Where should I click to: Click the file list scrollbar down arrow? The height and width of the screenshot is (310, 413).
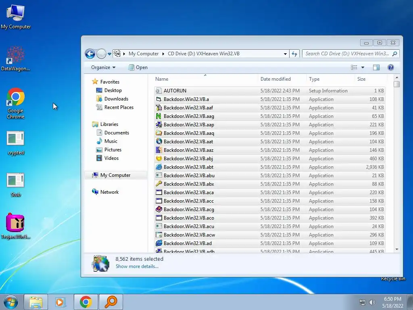pyautogui.click(x=397, y=249)
